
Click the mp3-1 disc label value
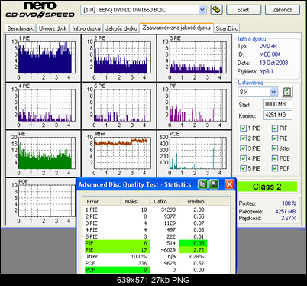click(x=267, y=71)
